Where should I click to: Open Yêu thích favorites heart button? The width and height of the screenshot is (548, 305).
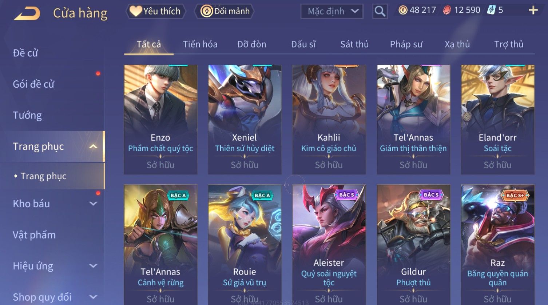pyautogui.click(x=156, y=11)
